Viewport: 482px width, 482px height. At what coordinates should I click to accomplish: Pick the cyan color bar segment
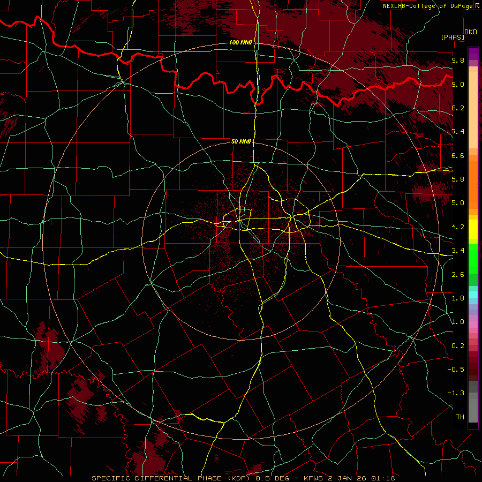(x=473, y=295)
